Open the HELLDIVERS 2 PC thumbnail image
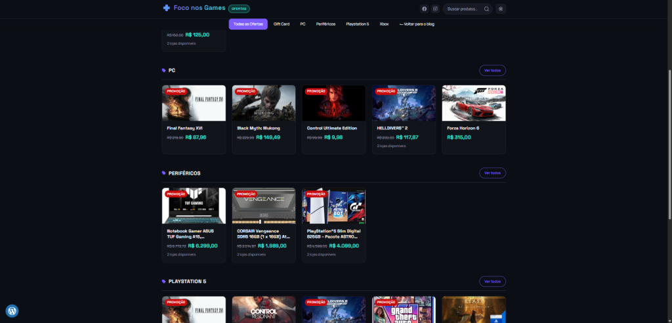Image resolution: width=672 pixels, height=323 pixels. [404, 103]
